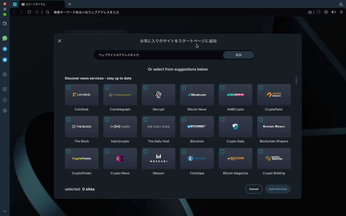
Task: Click The Daily Hodl thumbnail
Action: [158, 127]
